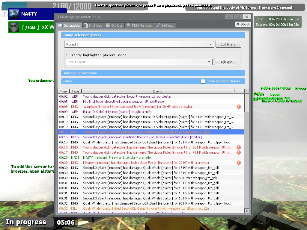Maximize the TTT Damagelogs window
The width and height of the screenshot is (307, 230).
[238, 17]
